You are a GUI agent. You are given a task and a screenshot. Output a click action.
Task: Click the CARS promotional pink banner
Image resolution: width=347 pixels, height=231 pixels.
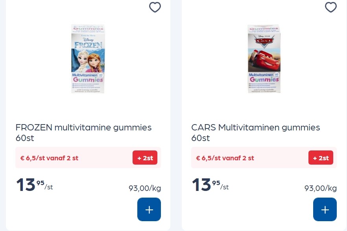(264, 158)
